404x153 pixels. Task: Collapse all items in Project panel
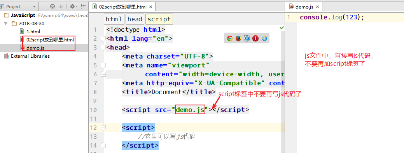pos(61,7)
